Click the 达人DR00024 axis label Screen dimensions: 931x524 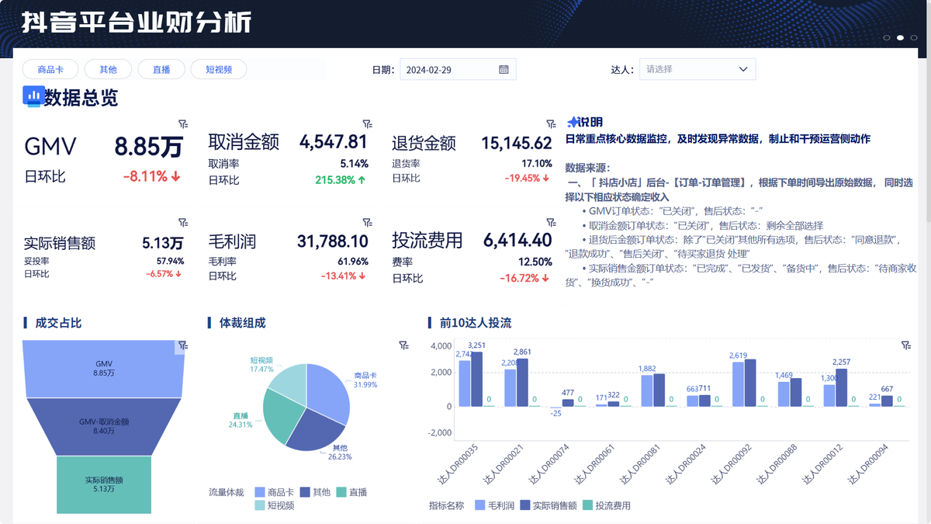click(685, 466)
